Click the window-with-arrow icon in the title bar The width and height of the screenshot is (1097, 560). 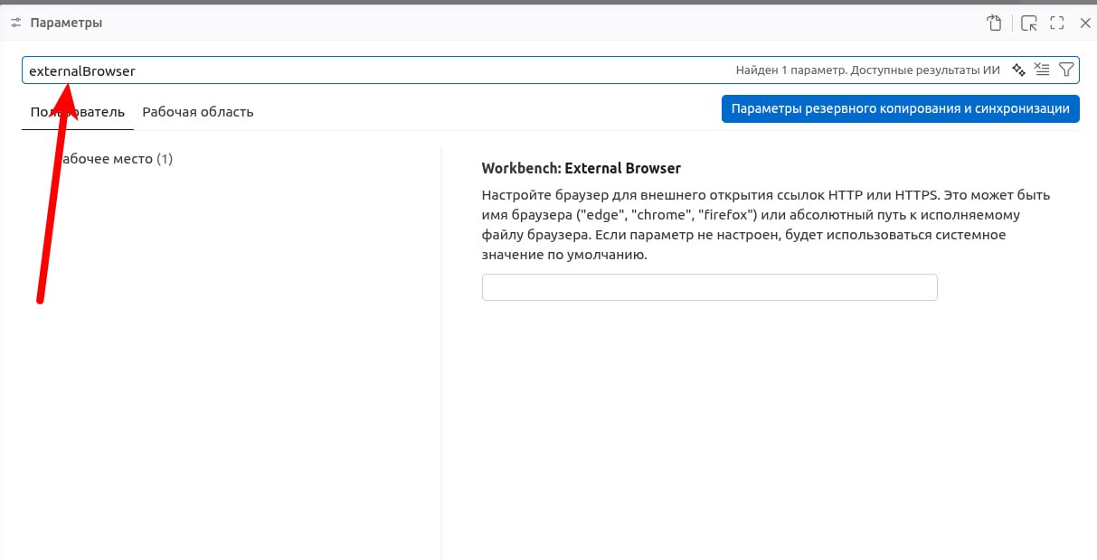(x=1028, y=23)
